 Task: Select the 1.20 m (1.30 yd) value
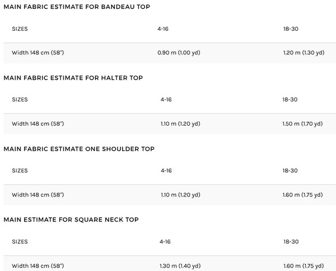coord(304,53)
